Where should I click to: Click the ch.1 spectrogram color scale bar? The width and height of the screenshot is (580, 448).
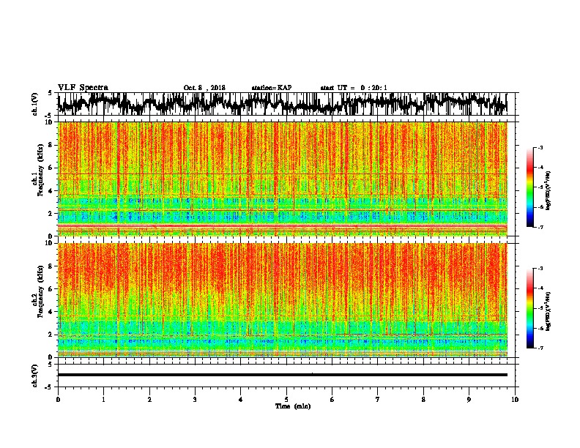coord(529,187)
